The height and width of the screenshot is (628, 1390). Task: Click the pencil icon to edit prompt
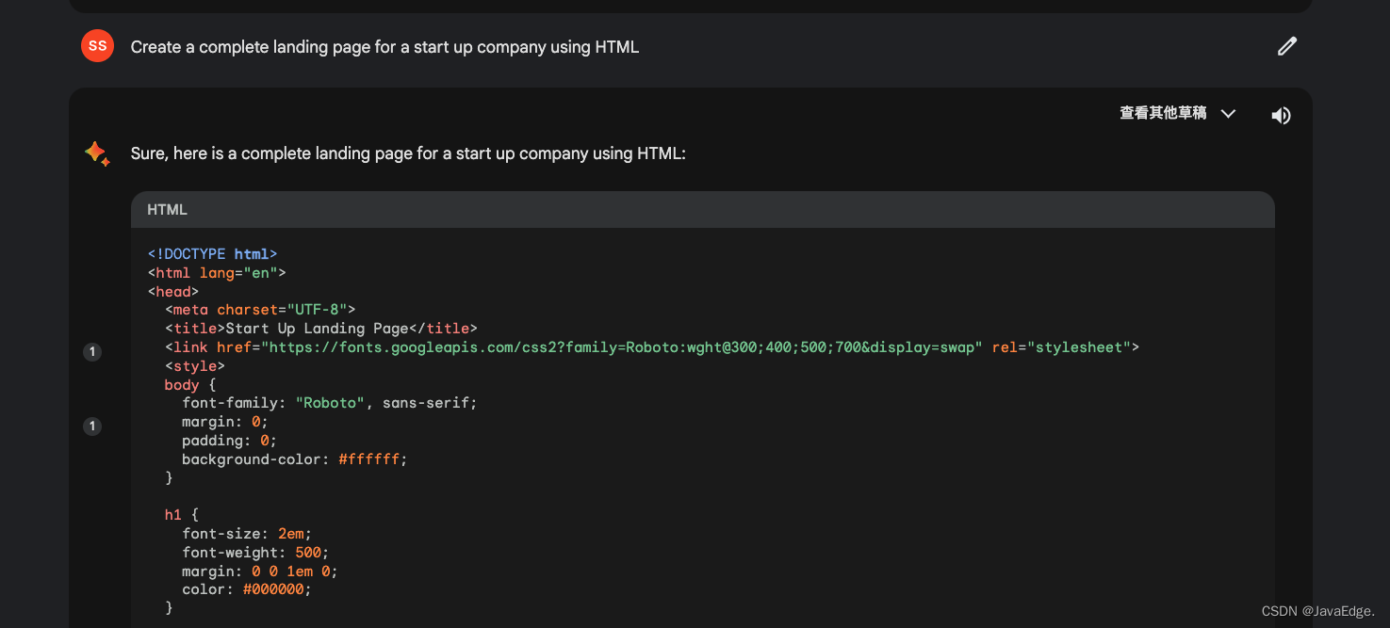pos(1286,46)
